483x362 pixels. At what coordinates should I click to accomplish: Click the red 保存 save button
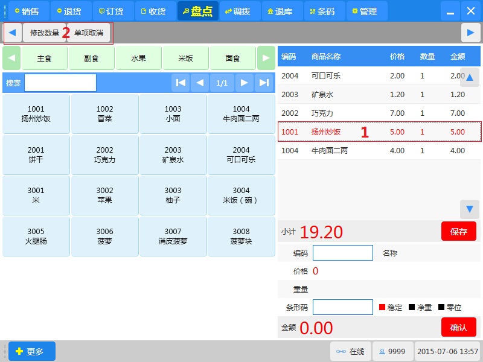click(459, 231)
